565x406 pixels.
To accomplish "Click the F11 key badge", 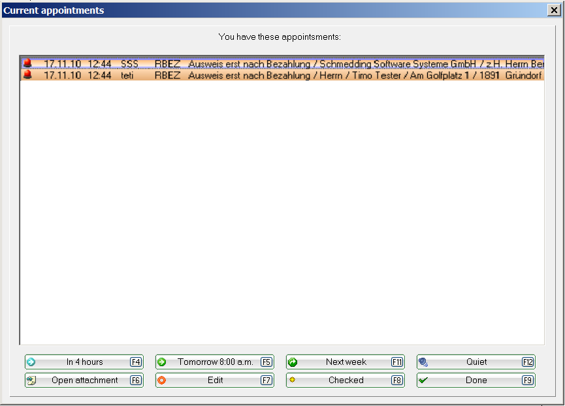I will pyautogui.click(x=397, y=362).
